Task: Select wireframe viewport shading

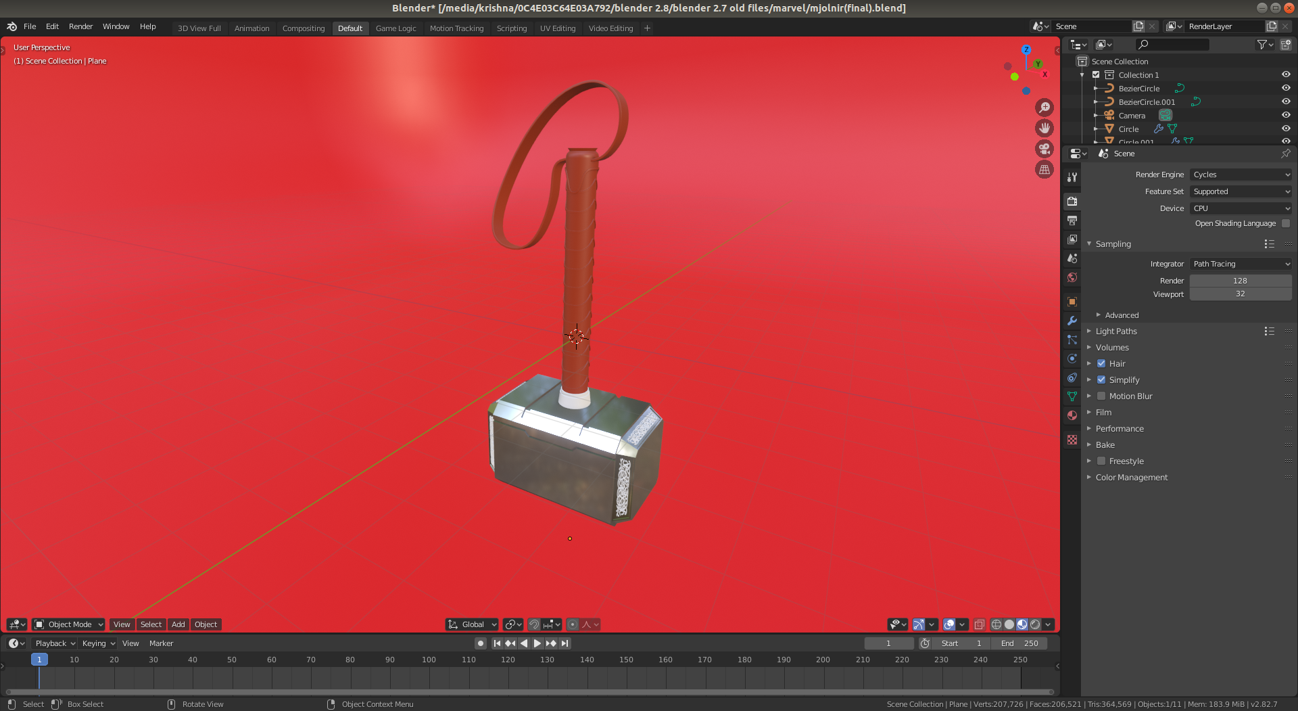Action: point(996,624)
